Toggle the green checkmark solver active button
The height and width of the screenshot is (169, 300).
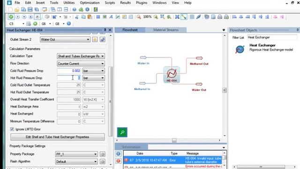11,17
